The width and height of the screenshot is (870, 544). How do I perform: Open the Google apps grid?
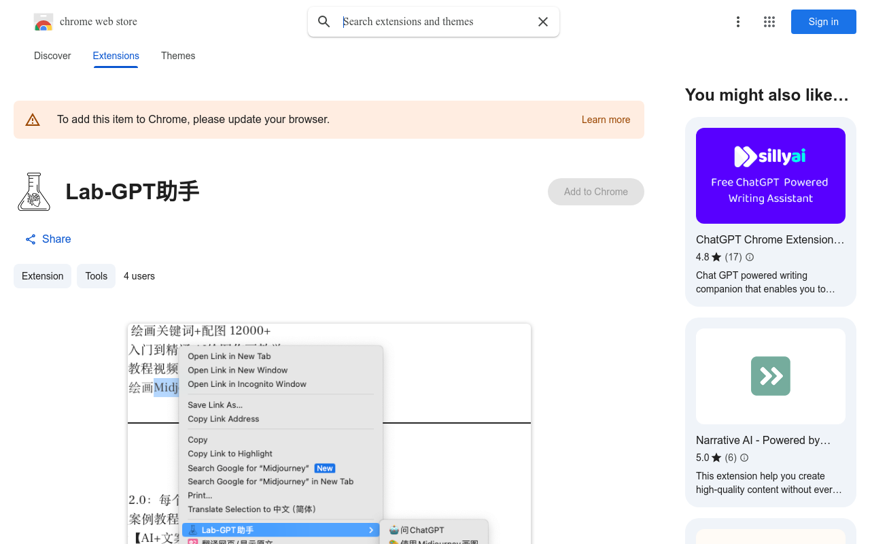click(769, 22)
